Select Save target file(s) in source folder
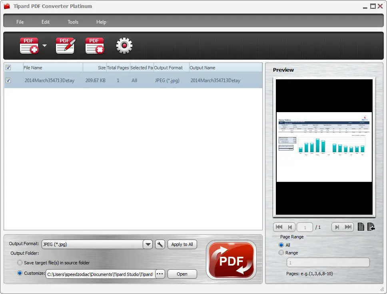Screen dimensions: 387x294 coord(20,263)
